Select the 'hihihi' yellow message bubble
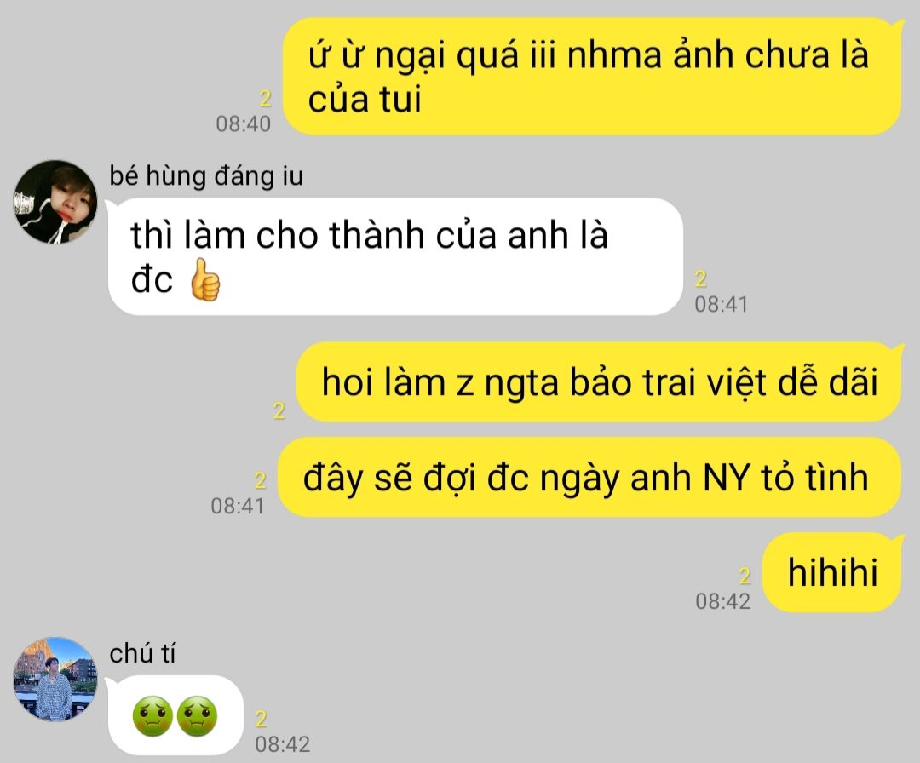The width and height of the screenshot is (920, 763). [x=832, y=572]
